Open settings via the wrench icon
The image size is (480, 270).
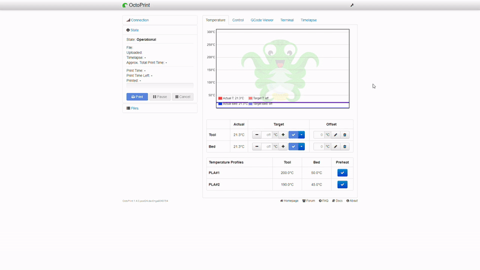pos(352,5)
